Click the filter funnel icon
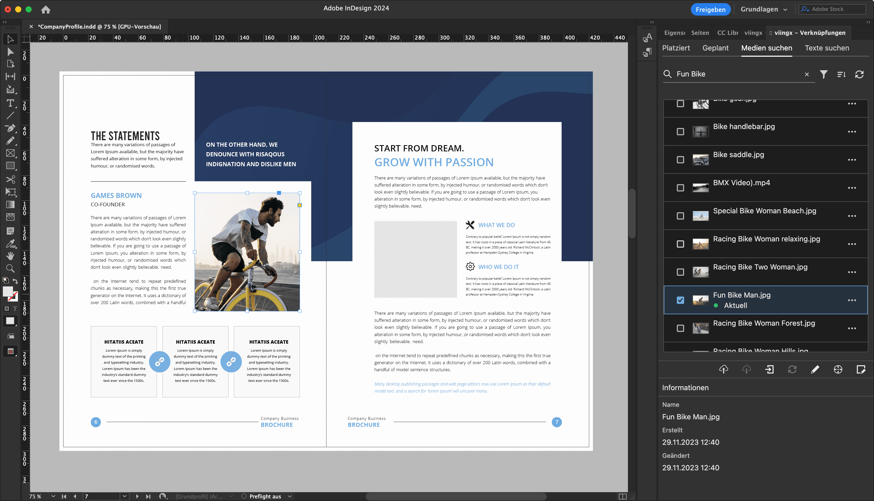Image resolution: width=874 pixels, height=501 pixels. coord(824,74)
